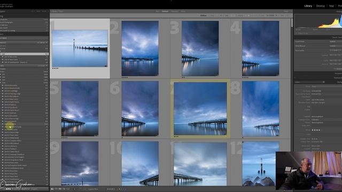
Task: Select thumbnail 1, the horizontal groyne photo
Action: tap(80, 49)
